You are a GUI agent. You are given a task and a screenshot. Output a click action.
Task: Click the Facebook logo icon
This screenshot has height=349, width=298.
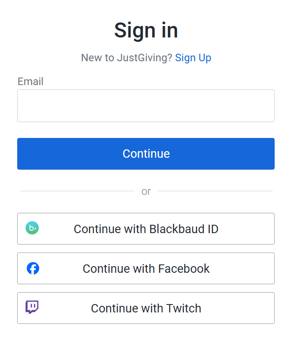[33, 268]
